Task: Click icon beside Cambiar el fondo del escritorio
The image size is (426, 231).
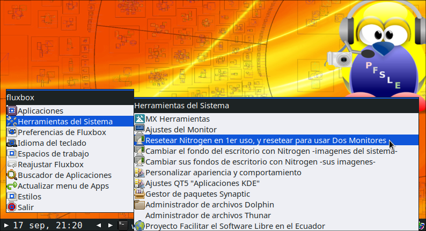Action: point(139,151)
